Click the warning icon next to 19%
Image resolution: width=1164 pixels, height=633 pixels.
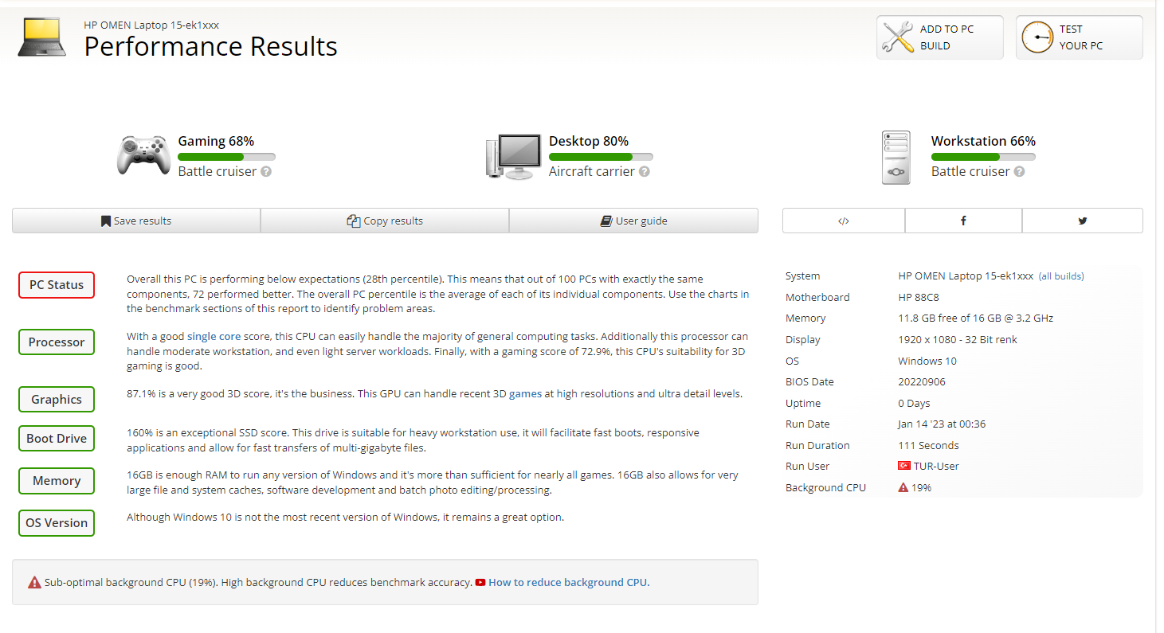903,487
